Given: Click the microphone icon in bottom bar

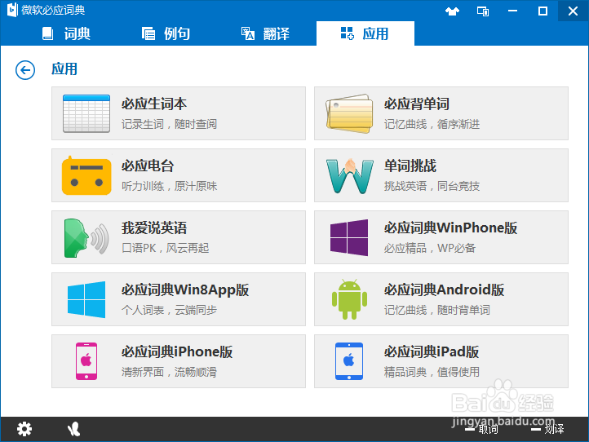Looking at the screenshot, I should tap(73, 429).
